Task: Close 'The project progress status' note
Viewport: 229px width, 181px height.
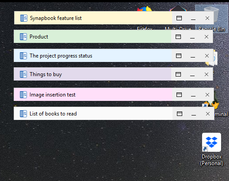Action: tap(207, 56)
